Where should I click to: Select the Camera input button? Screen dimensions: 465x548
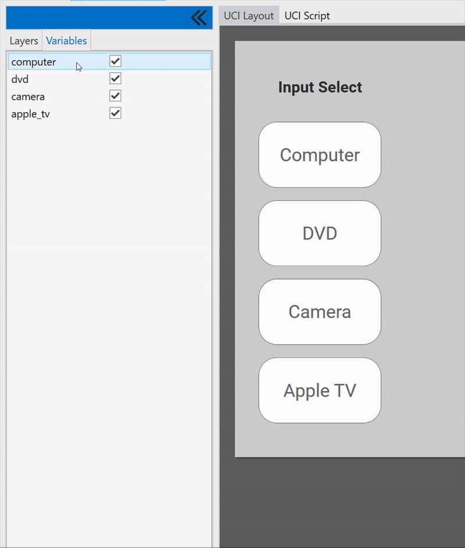click(320, 311)
